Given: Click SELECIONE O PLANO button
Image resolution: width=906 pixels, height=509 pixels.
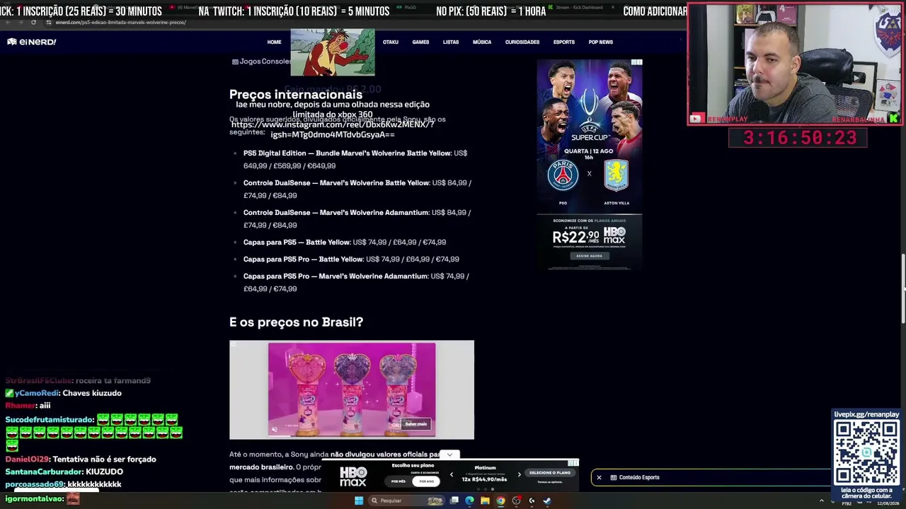Looking at the screenshot, I should click(550, 473).
